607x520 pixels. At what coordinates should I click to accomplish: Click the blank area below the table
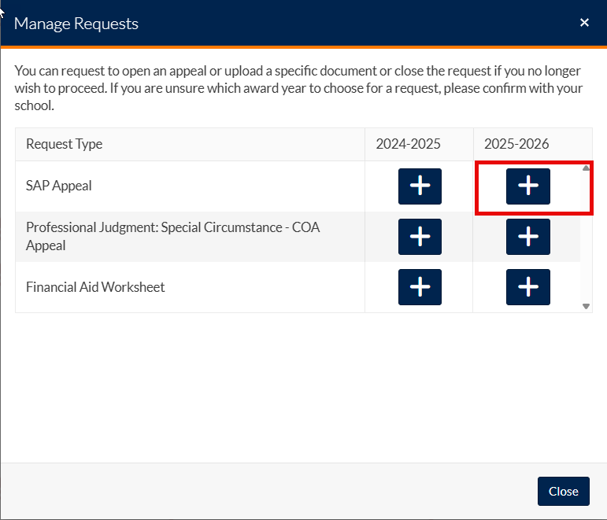point(303,385)
